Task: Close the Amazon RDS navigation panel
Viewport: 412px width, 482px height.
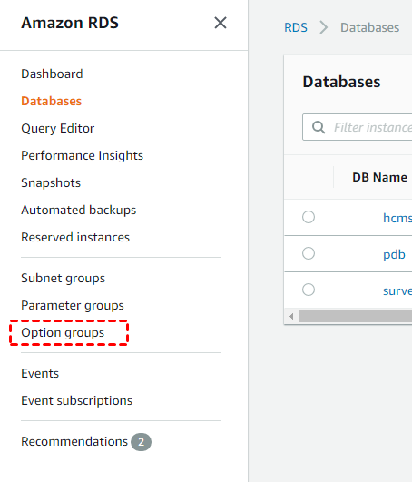Action: [x=221, y=23]
